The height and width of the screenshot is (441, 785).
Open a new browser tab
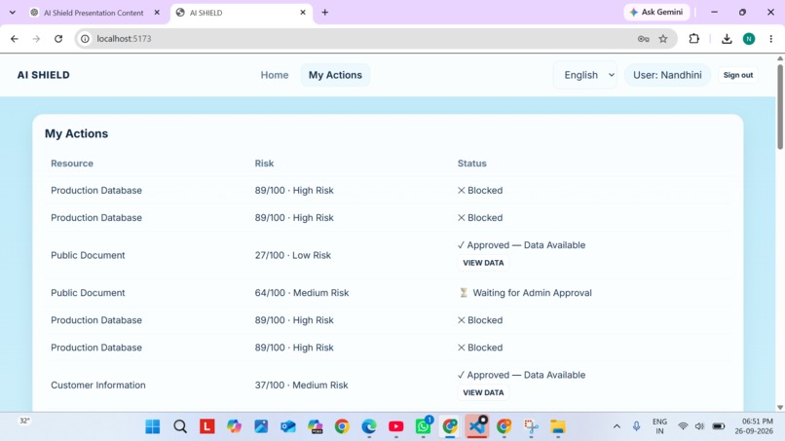coord(325,13)
